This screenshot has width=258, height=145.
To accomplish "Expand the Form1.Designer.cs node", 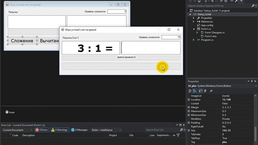I will tap(197, 33).
